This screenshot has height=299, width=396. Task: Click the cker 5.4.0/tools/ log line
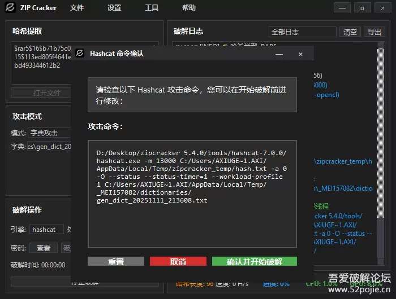click(x=338, y=216)
